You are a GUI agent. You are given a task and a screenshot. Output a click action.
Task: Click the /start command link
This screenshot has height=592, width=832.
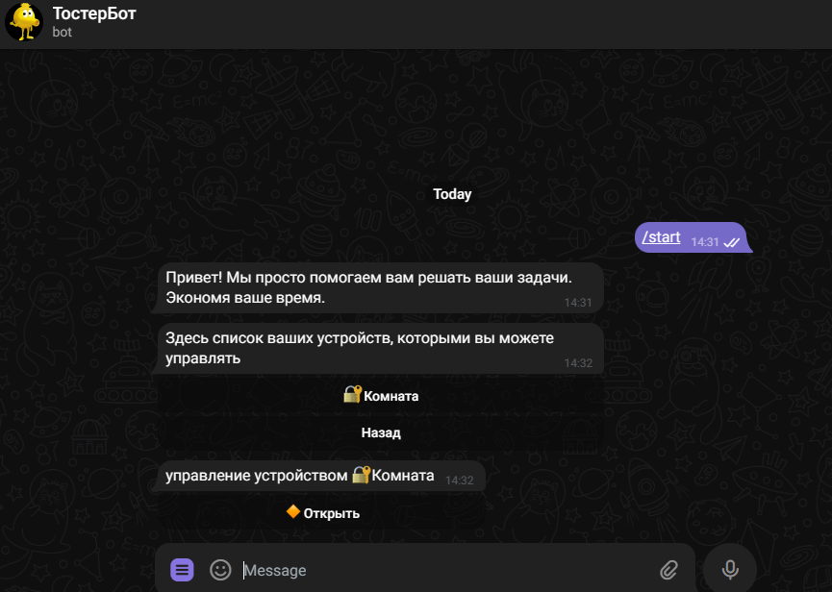(661, 237)
